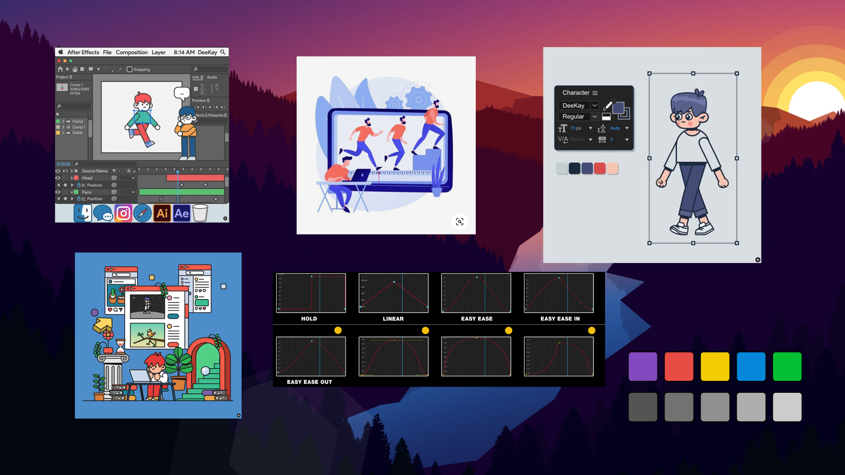Hide the Head layer eye icon
845x475 pixels.
58,178
